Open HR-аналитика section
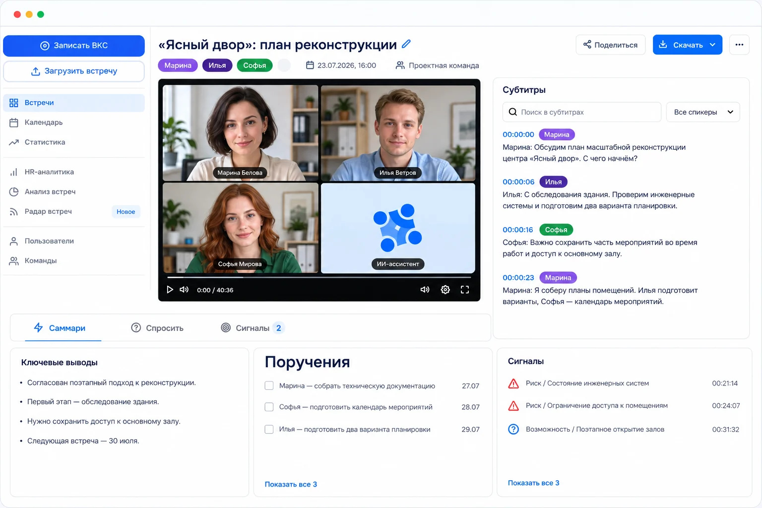Screen dimensions: 762x508 click(74, 172)
